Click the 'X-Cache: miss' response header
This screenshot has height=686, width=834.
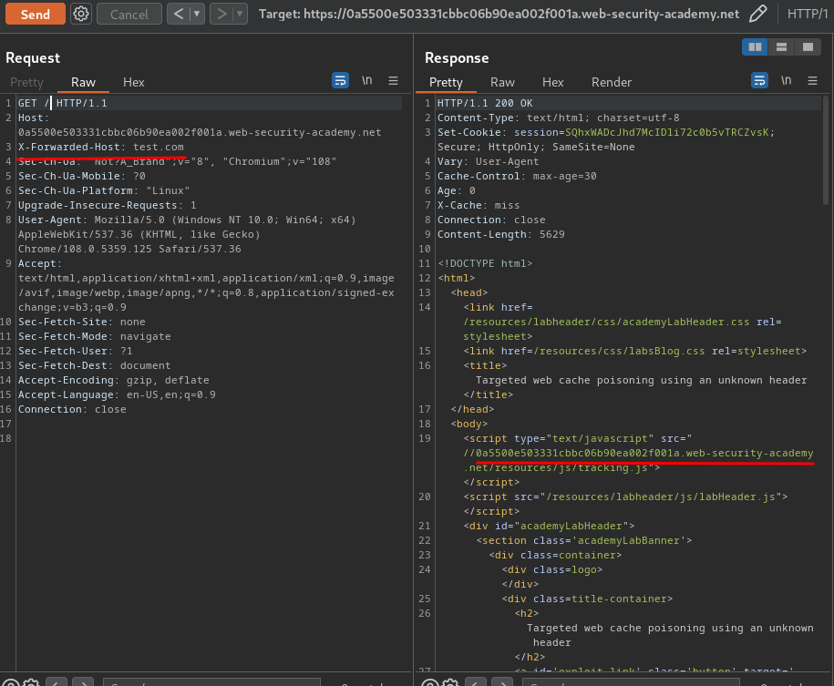(479, 205)
